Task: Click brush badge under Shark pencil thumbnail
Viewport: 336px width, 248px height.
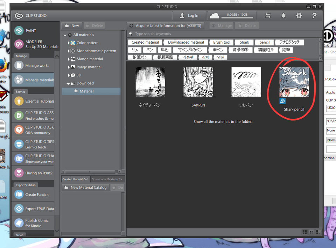Action: tap(282, 101)
